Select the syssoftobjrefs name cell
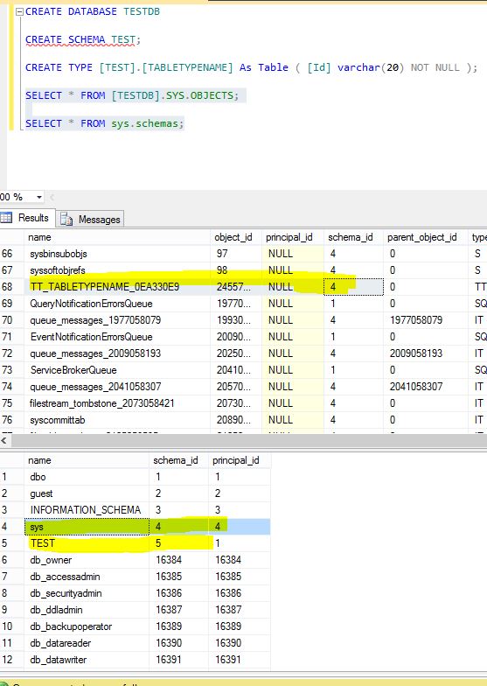 (x=117, y=270)
